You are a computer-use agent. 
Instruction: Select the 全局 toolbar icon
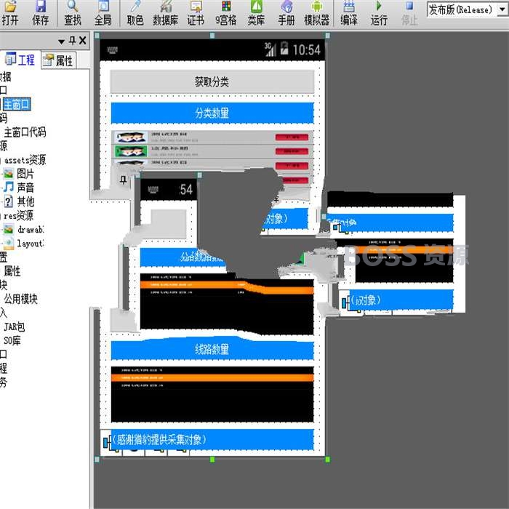tap(103, 13)
